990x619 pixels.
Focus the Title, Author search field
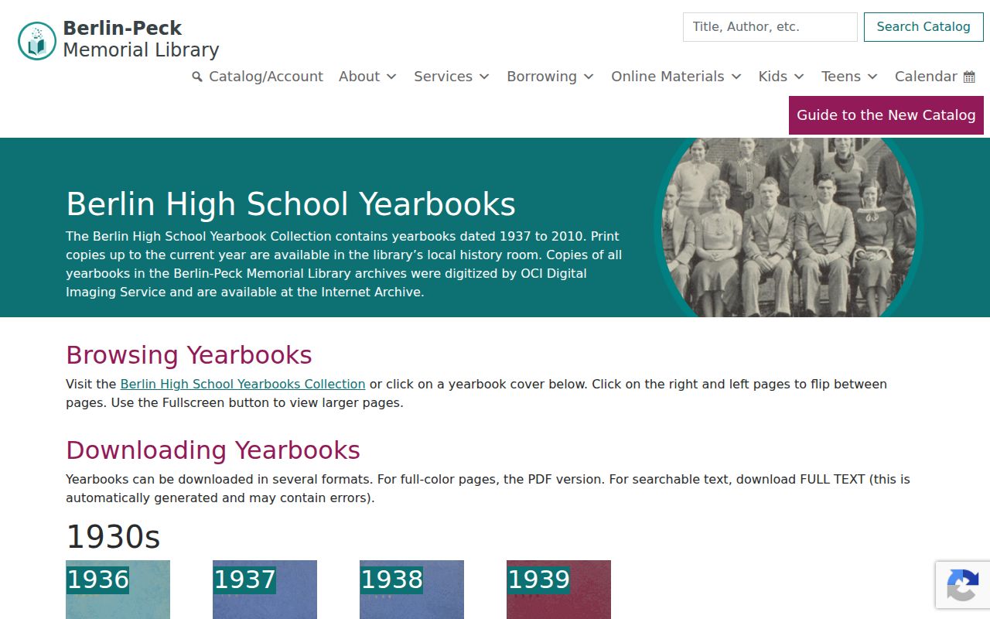pos(770,27)
